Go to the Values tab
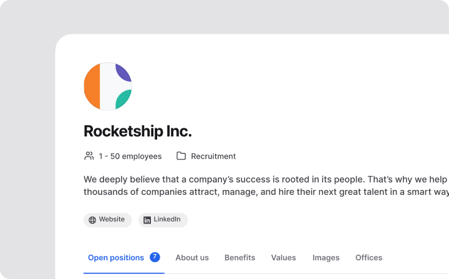This screenshot has height=279, width=449. click(x=283, y=258)
